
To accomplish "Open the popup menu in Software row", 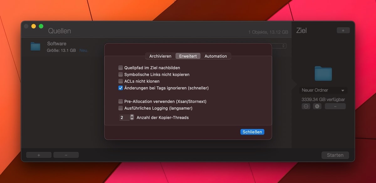I will point(283,46).
